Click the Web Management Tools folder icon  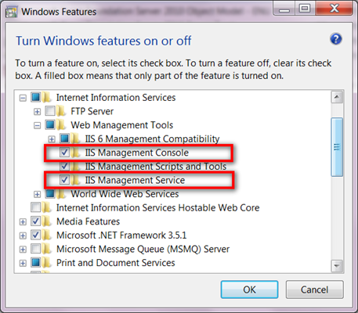click(x=61, y=125)
